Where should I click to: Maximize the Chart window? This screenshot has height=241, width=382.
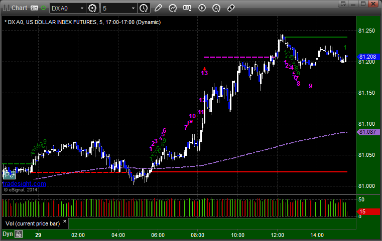tap(363, 4)
